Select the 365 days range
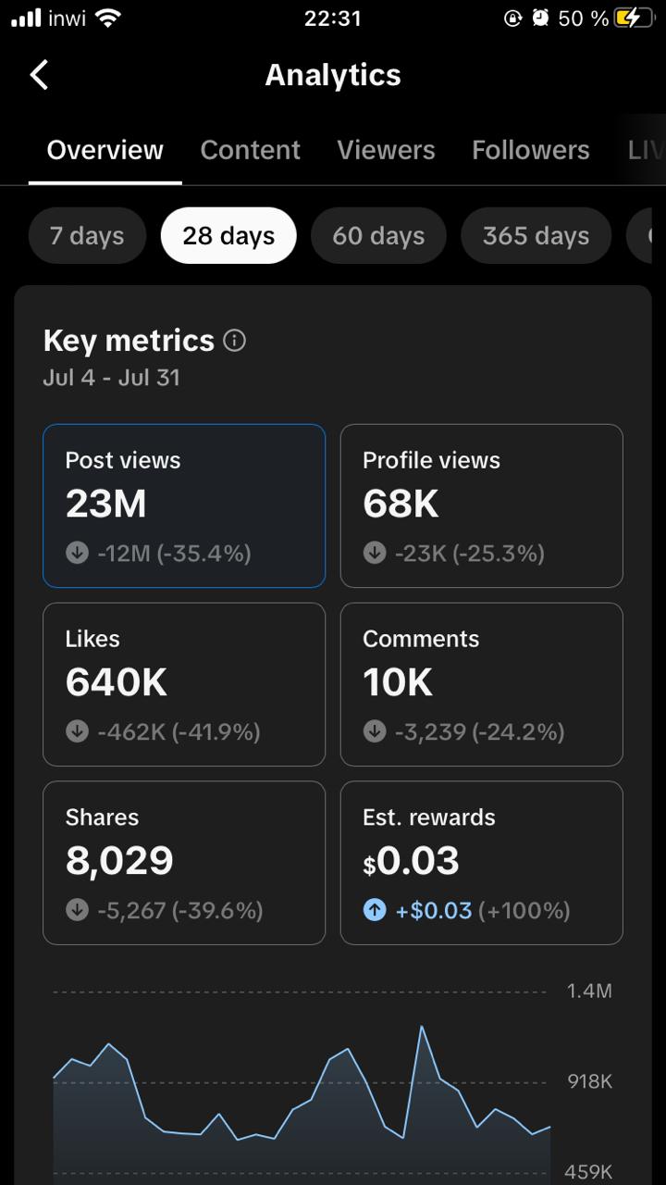666x1185 pixels. (536, 236)
